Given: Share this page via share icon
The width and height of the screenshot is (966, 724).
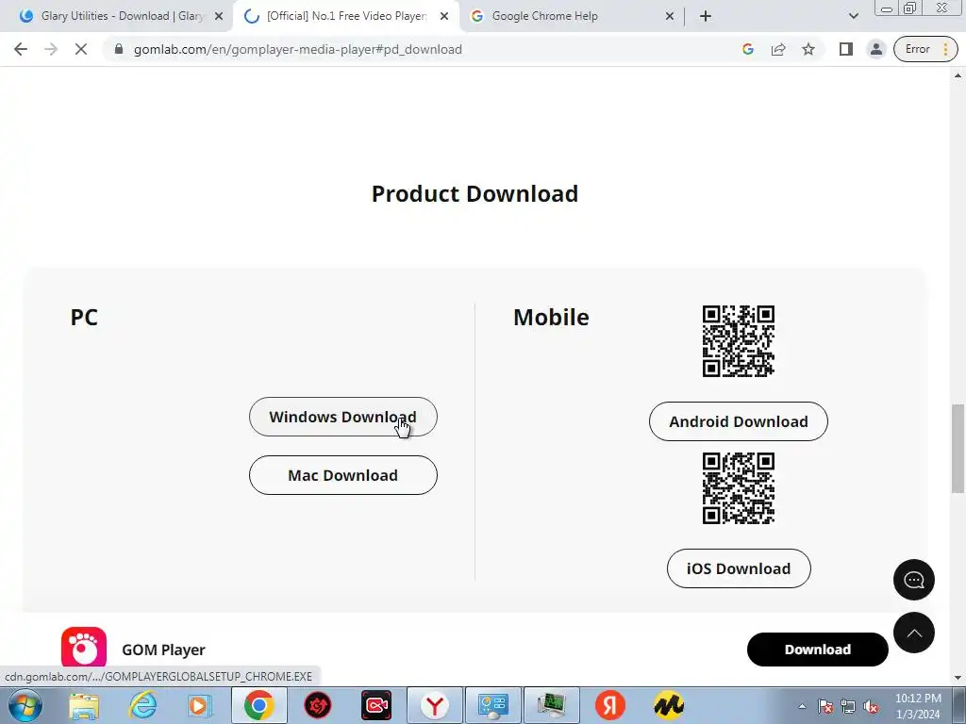Looking at the screenshot, I should tap(778, 49).
